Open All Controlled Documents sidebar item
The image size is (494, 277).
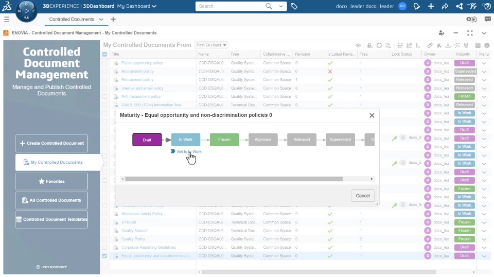(51, 200)
